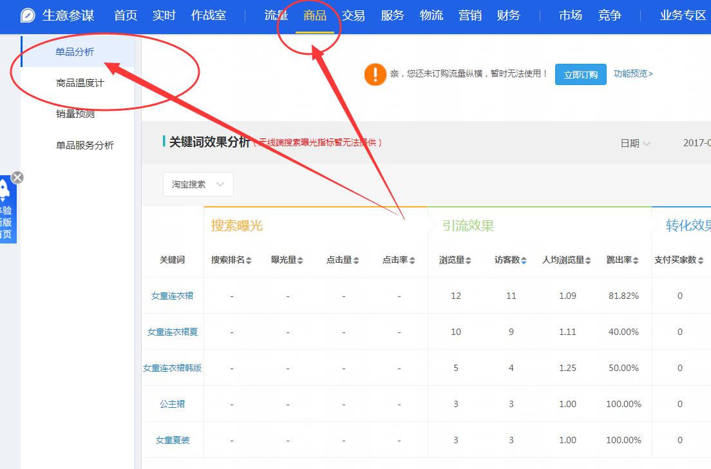Open the 商品 top navigation tab
711x469 pixels.
[315, 15]
